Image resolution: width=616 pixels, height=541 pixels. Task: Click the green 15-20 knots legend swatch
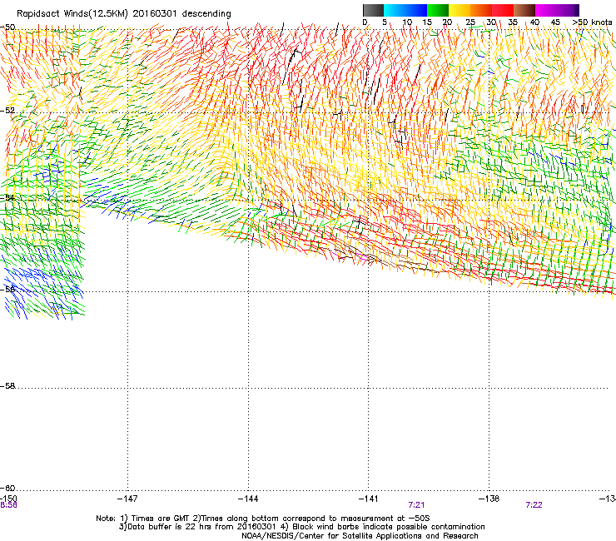click(438, 10)
